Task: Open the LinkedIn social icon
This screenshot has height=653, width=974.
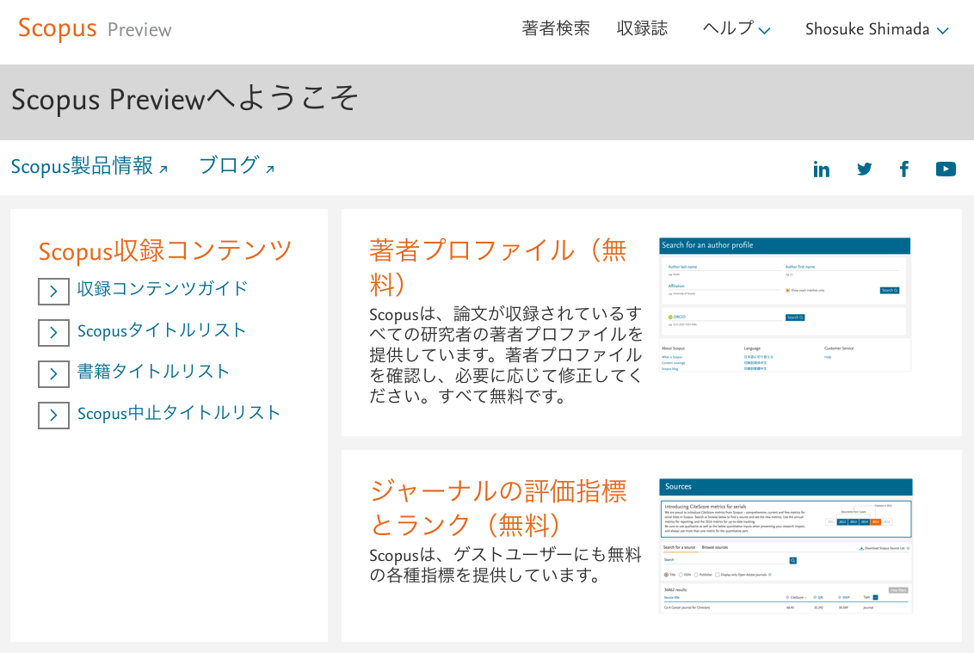Action: 821,169
